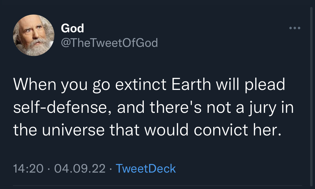Select the word "convict" in the tweet
Viewport: 315px width, 189px height.
click(x=221, y=130)
